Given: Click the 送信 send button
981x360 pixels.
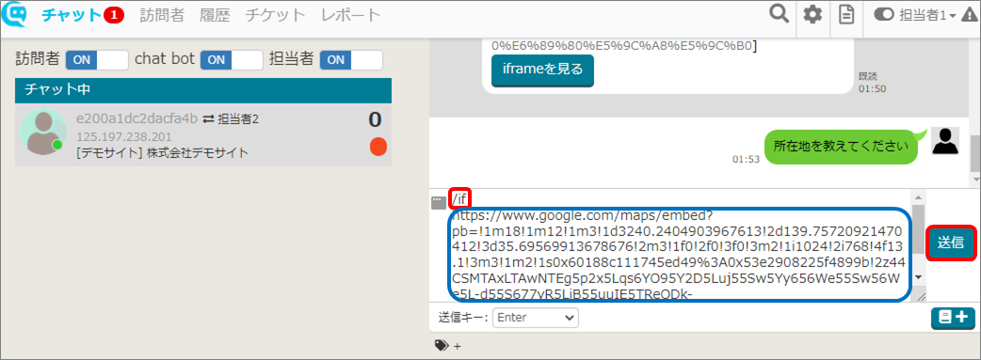Looking at the screenshot, I should [950, 243].
